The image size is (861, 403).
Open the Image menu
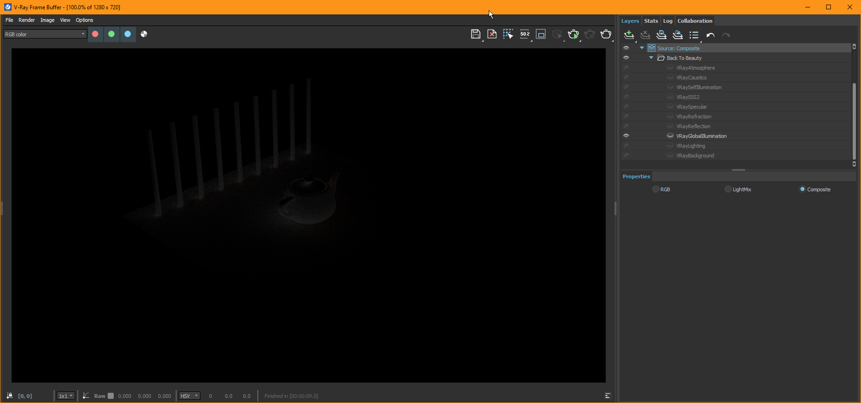click(x=47, y=20)
